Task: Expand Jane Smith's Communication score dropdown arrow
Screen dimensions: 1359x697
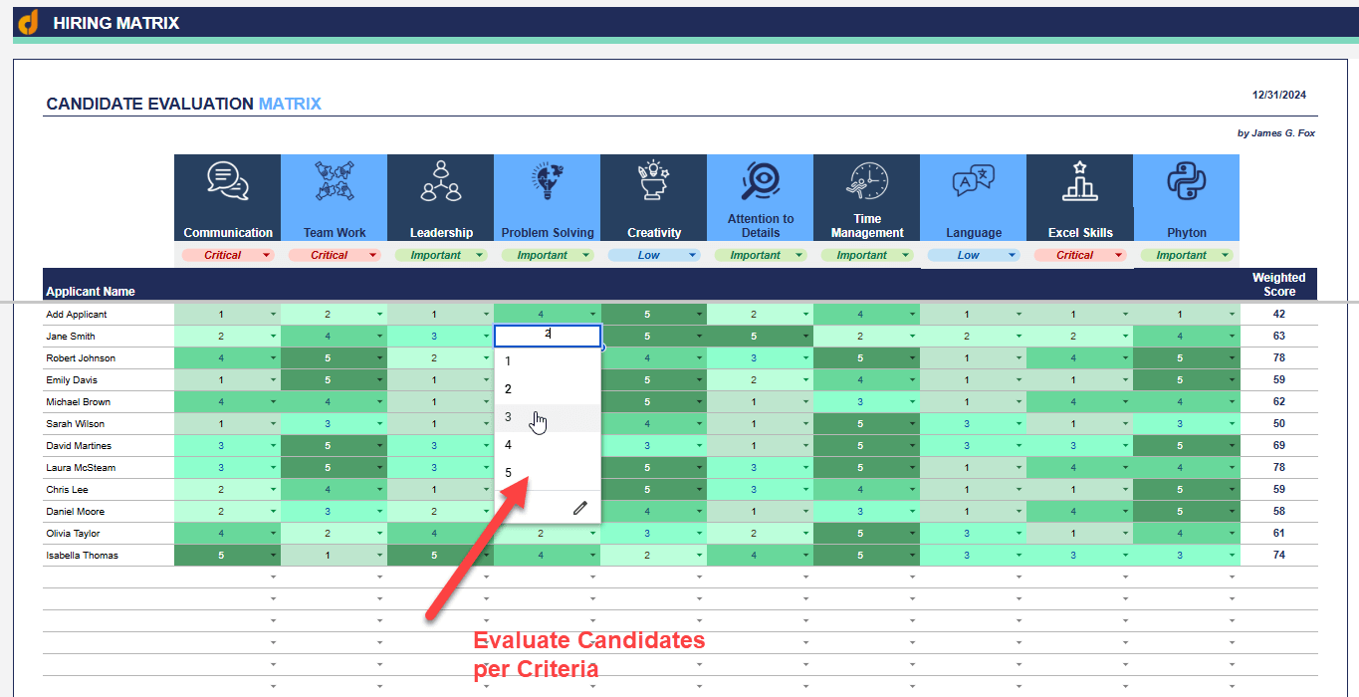Action: coord(273,337)
